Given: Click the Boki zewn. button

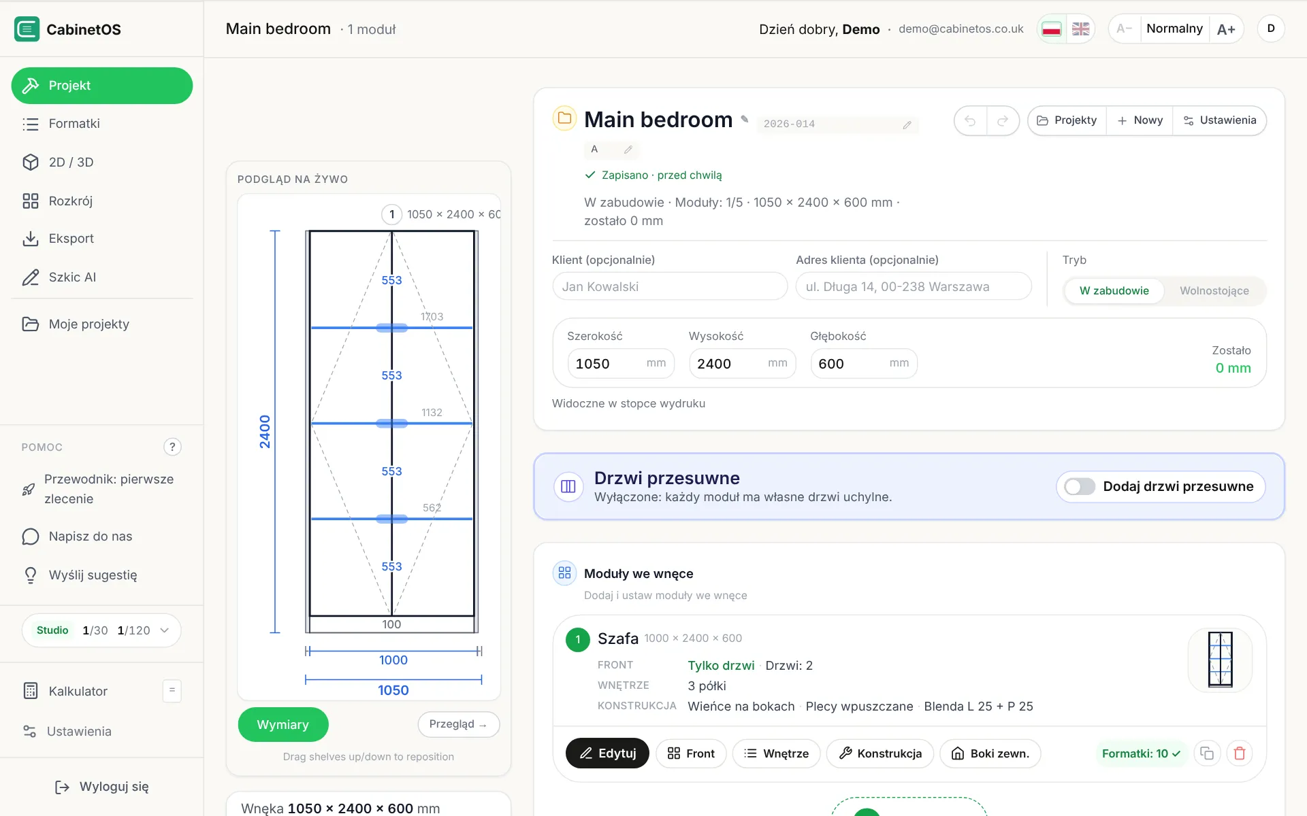Looking at the screenshot, I should [990, 753].
